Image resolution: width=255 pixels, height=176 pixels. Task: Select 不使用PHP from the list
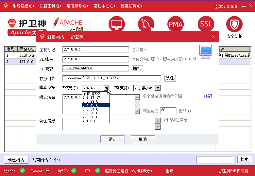pyautogui.click(x=96, y=94)
